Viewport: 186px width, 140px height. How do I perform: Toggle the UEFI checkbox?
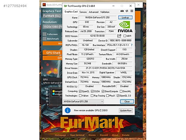click(x=125, y=36)
